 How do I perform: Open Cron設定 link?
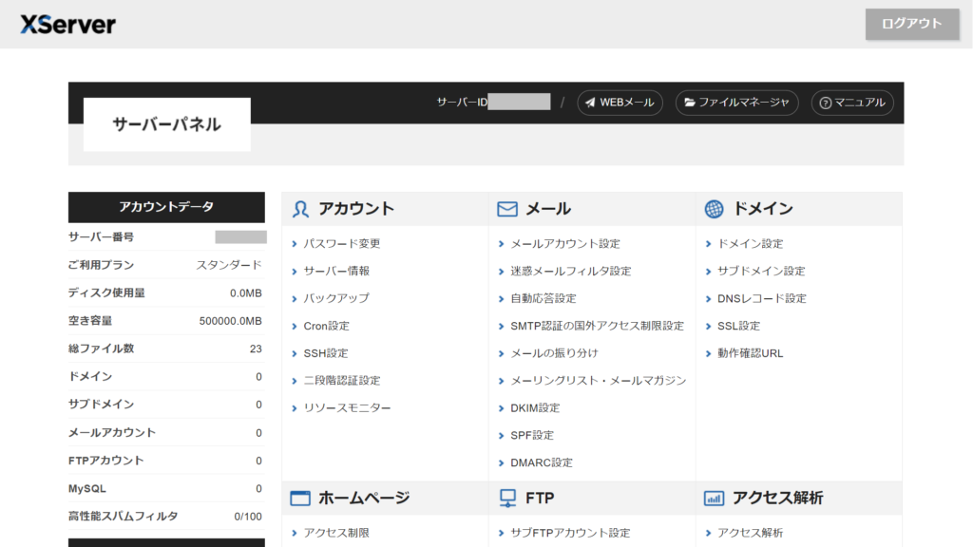click(327, 327)
